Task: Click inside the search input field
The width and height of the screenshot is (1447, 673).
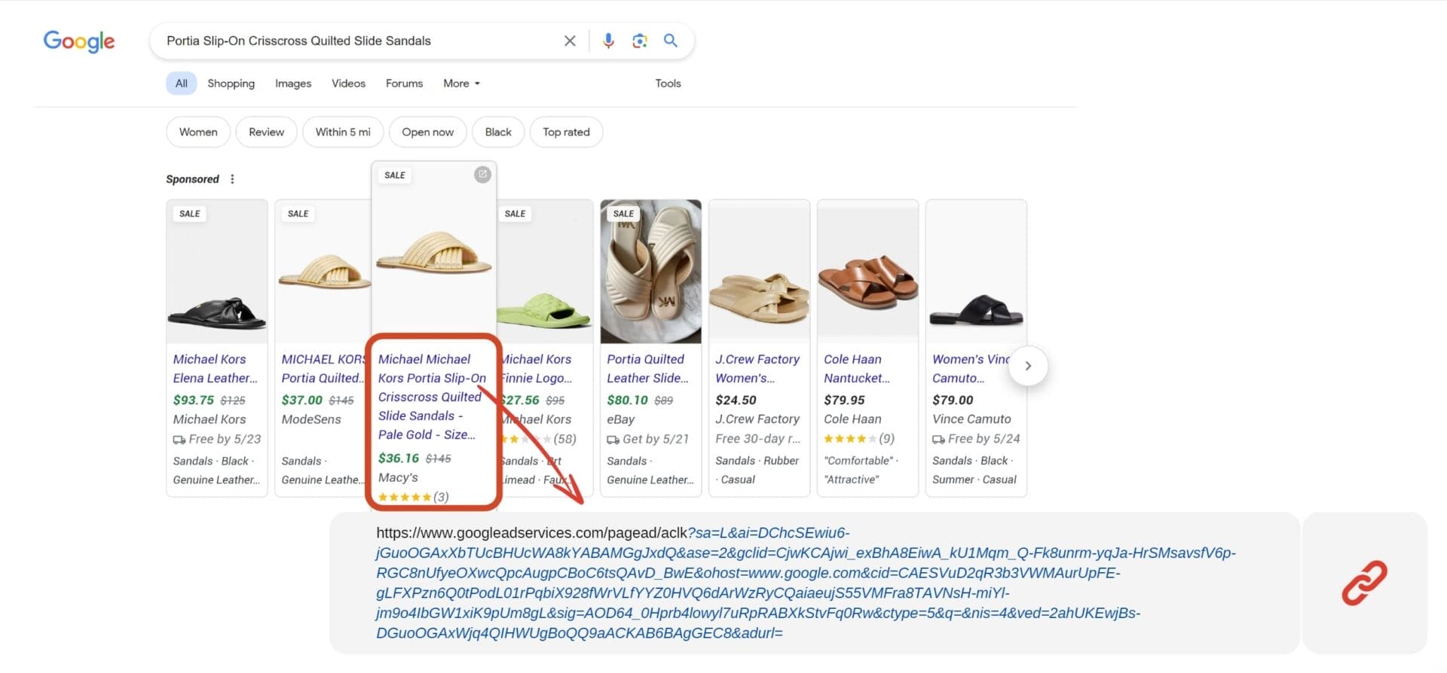Action: coord(354,41)
